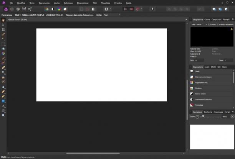Open the Visualizza menu

pyautogui.click(x=106, y=3)
